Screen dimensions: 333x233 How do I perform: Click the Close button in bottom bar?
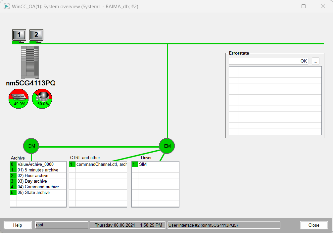click(x=314, y=225)
